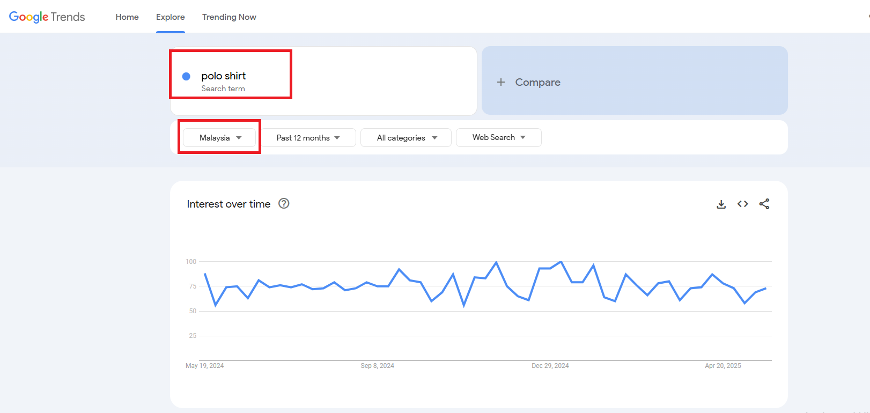Click the 100 value on the chart axis
The width and height of the screenshot is (870, 413).
pyautogui.click(x=191, y=262)
